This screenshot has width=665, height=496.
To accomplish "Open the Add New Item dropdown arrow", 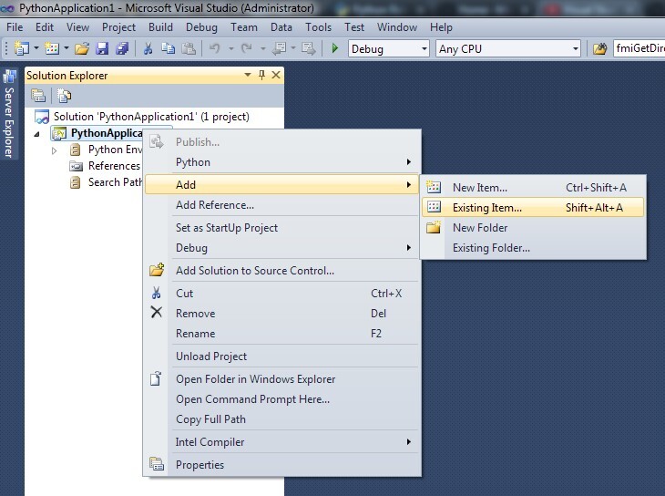I will (66, 48).
